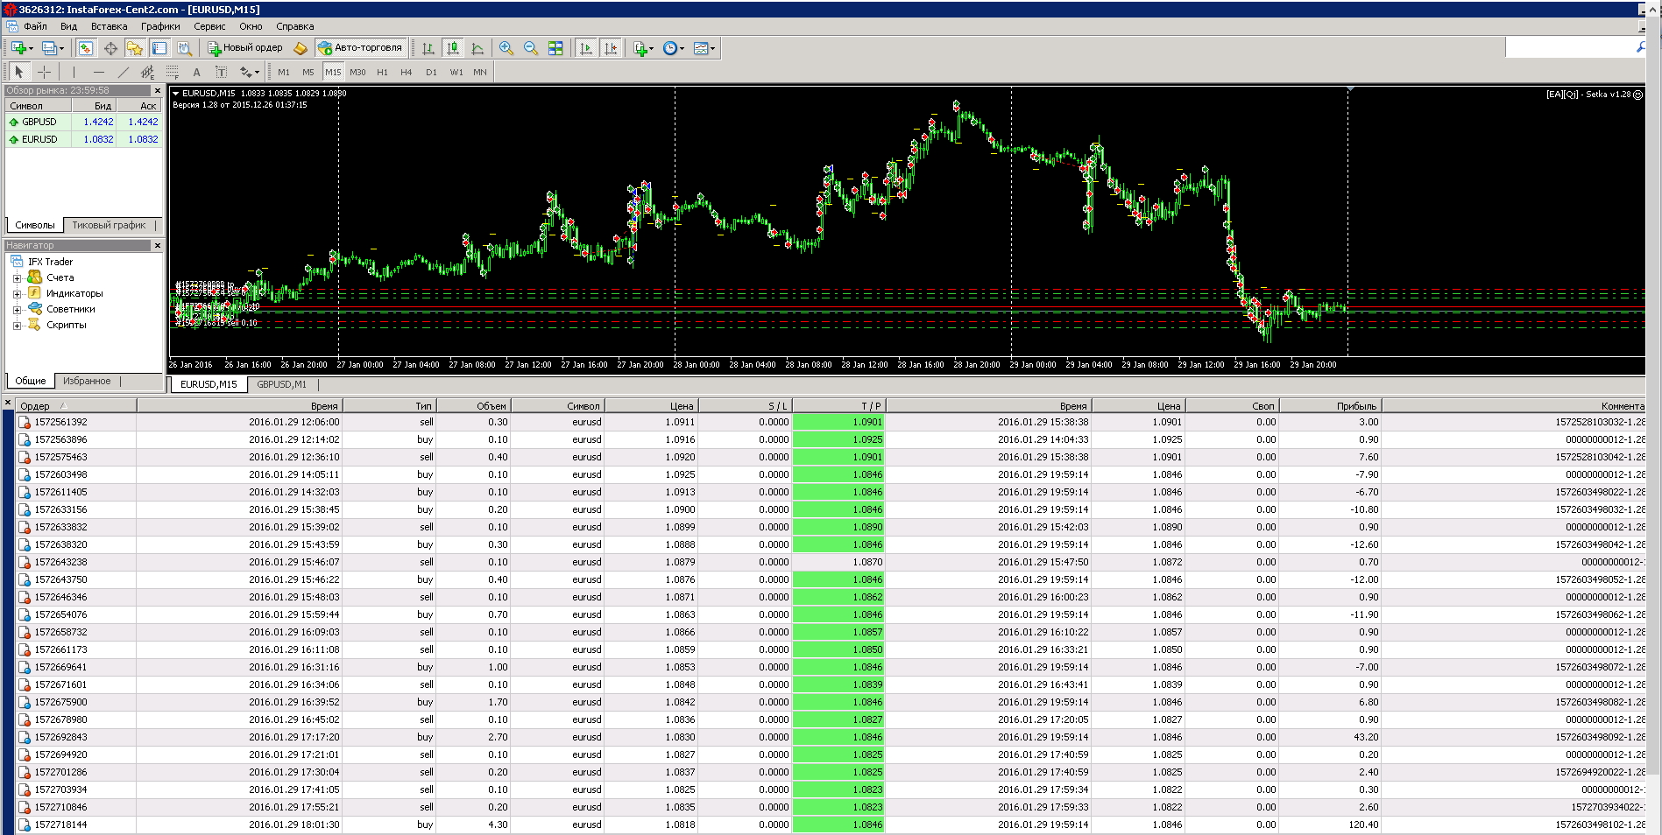Switch timeframe to H1
The image size is (1662, 835).
tap(382, 72)
